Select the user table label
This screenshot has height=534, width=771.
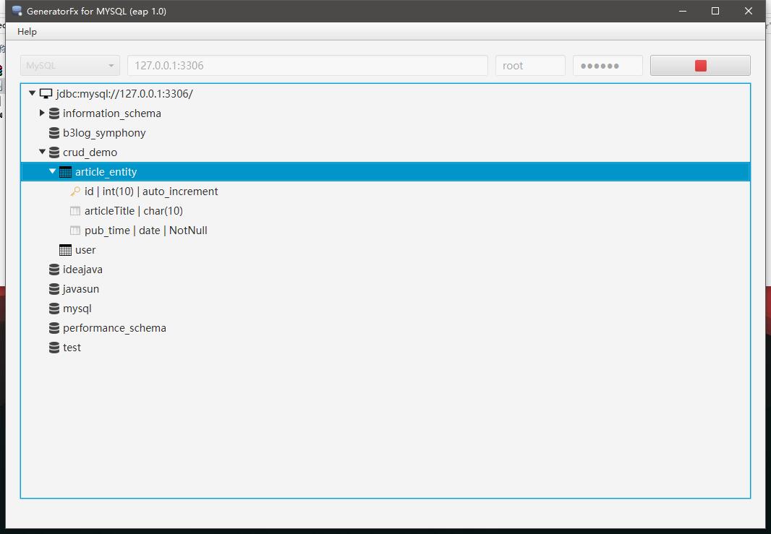pos(85,250)
